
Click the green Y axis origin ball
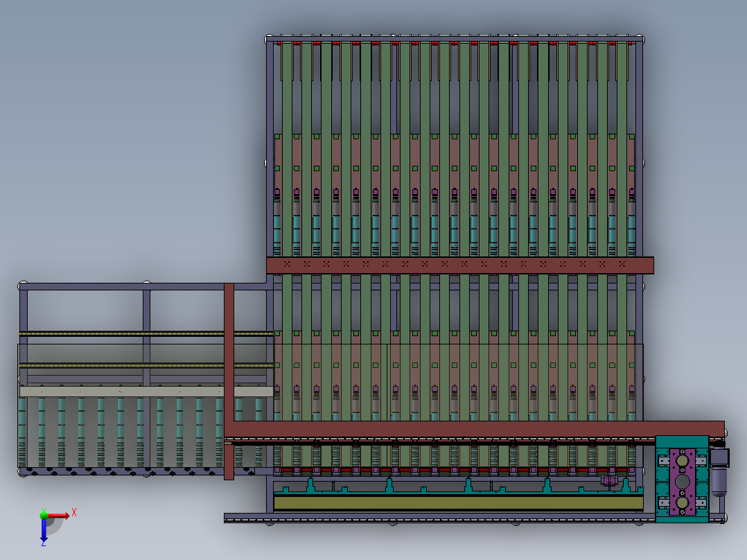pos(44,514)
